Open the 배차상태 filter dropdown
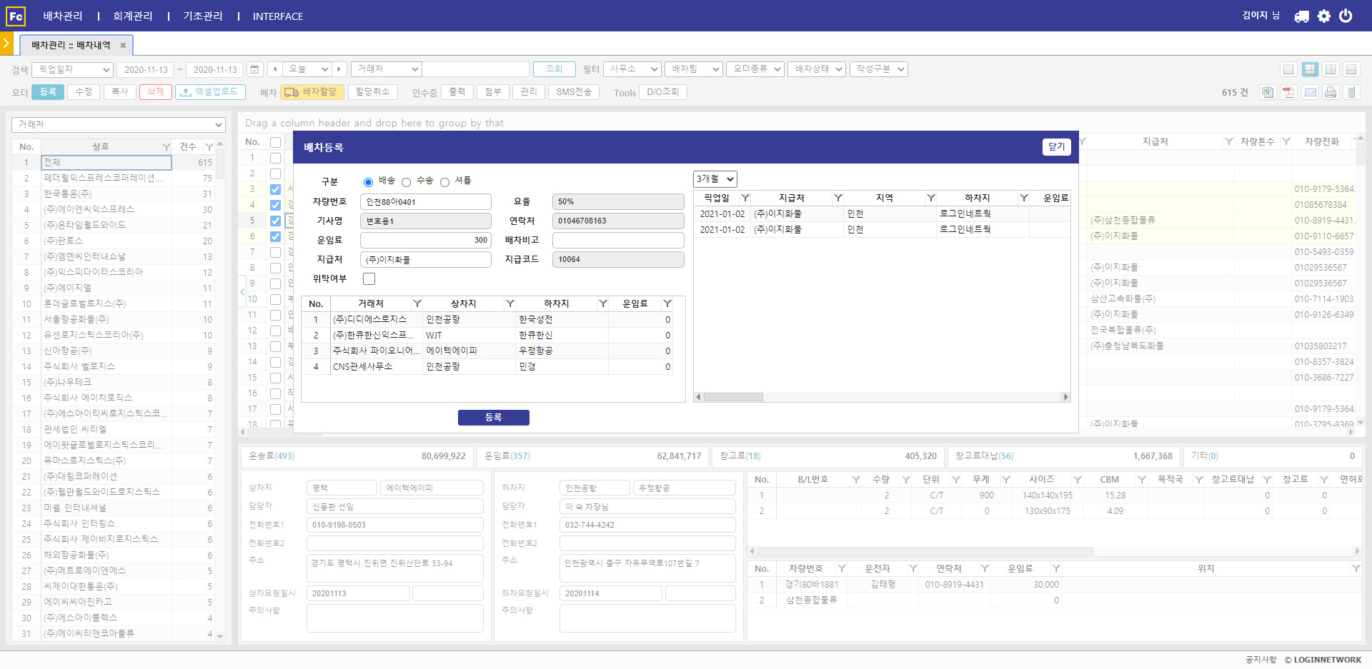The height and width of the screenshot is (669, 1372). pyautogui.click(x=817, y=69)
